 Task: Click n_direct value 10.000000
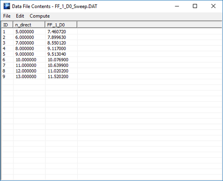(26, 59)
